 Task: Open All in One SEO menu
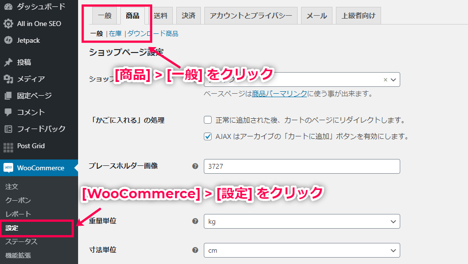39,24
